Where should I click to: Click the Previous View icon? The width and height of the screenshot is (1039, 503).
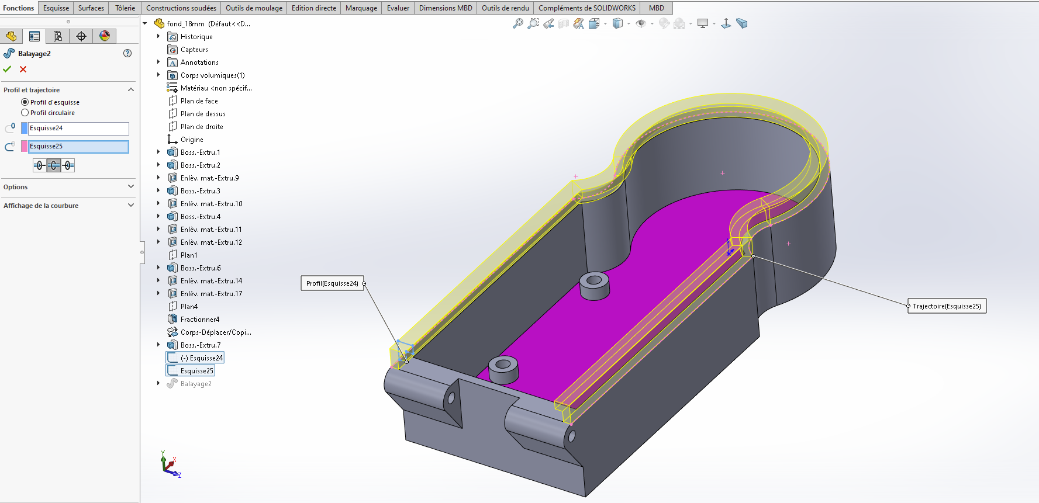click(548, 23)
